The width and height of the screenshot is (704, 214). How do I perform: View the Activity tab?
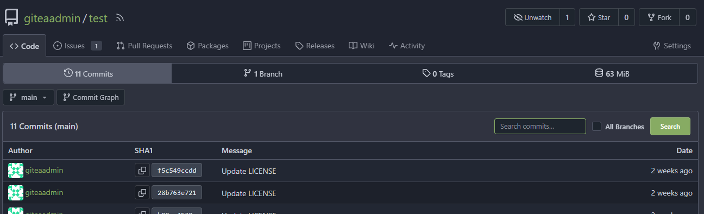pos(407,46)
